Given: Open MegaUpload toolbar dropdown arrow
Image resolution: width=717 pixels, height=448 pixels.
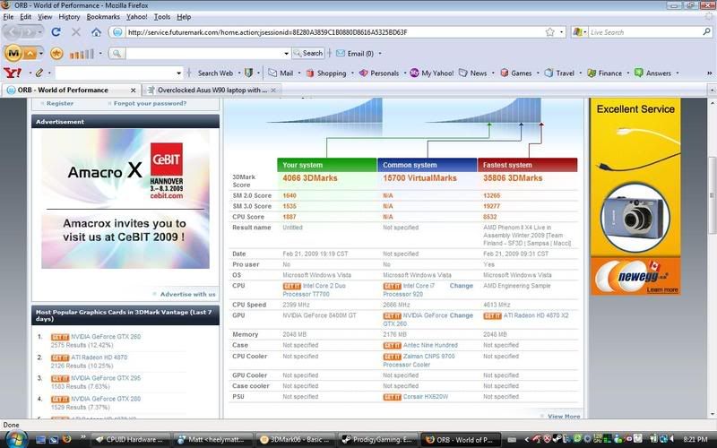Looking at the screenshot, I should [x=40, y=54].
